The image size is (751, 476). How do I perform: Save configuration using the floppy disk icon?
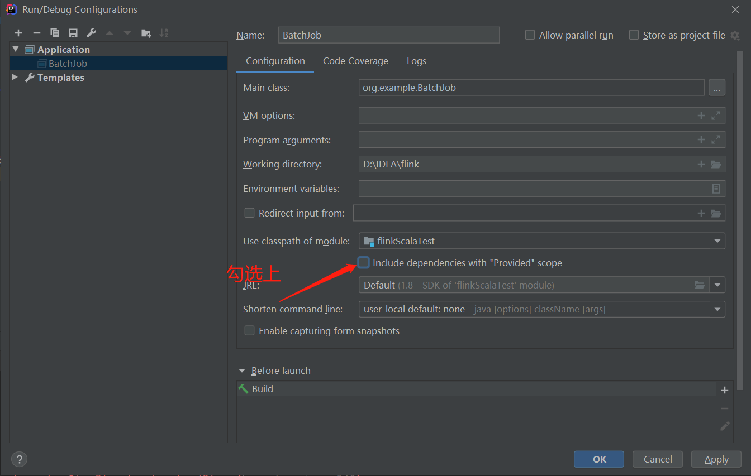pyautogui.click(x=73, y=33)
